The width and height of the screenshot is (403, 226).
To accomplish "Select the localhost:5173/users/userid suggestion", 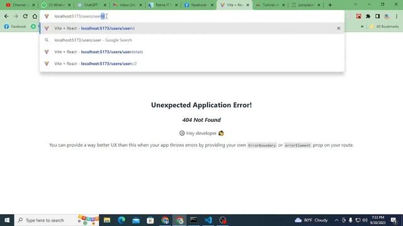I will coord(191,28).
